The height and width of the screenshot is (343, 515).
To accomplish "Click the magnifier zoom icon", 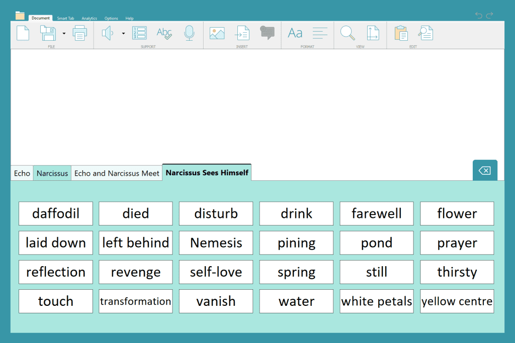I will (348, 33).
